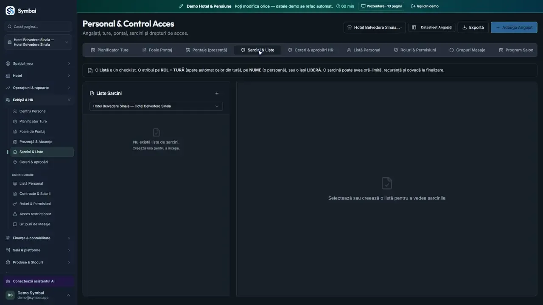This screenshot has height=305, width=543.
Task: Collapse the Echipă & HR section
Action: coord(69,100)
